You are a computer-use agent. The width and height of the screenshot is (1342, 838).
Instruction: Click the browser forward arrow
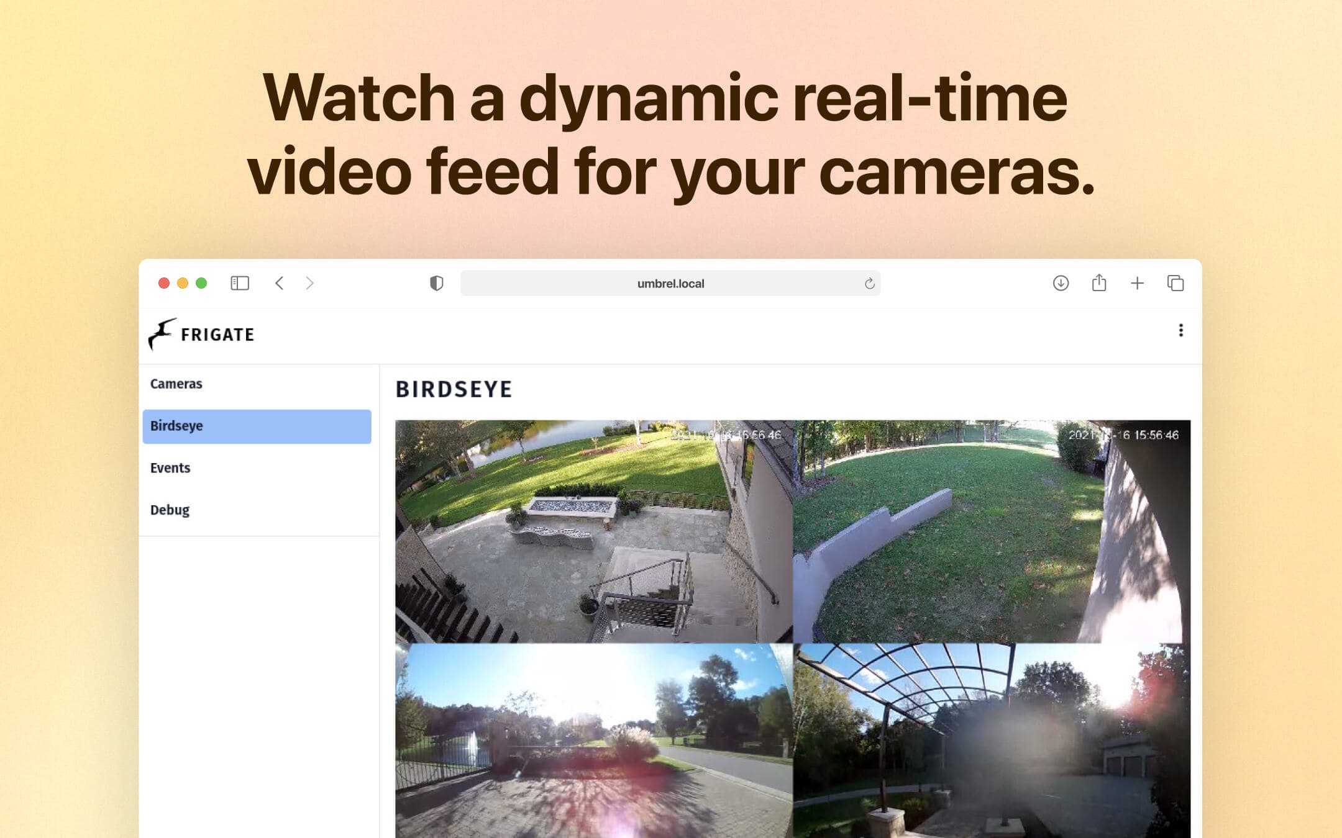pos(309,283)
